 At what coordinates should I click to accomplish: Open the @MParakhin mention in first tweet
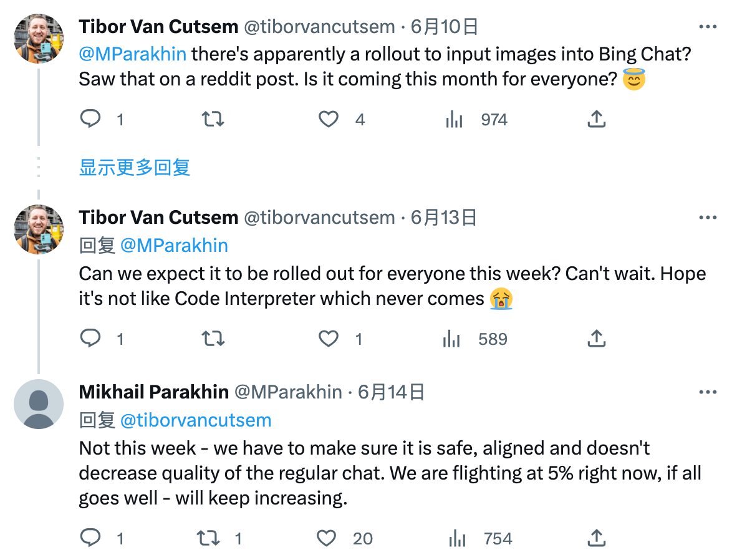point(133,54)
